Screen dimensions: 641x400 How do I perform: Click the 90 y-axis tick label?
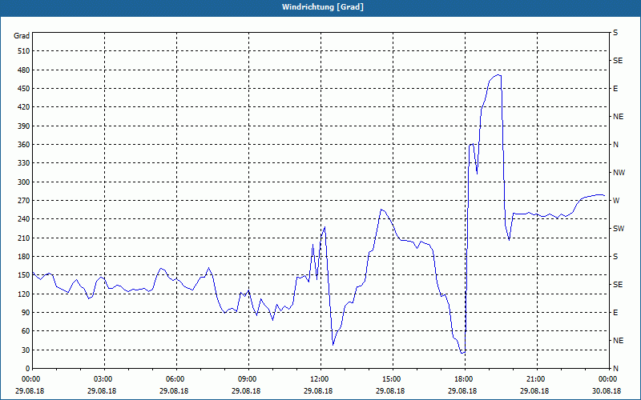tap(26, 313)
